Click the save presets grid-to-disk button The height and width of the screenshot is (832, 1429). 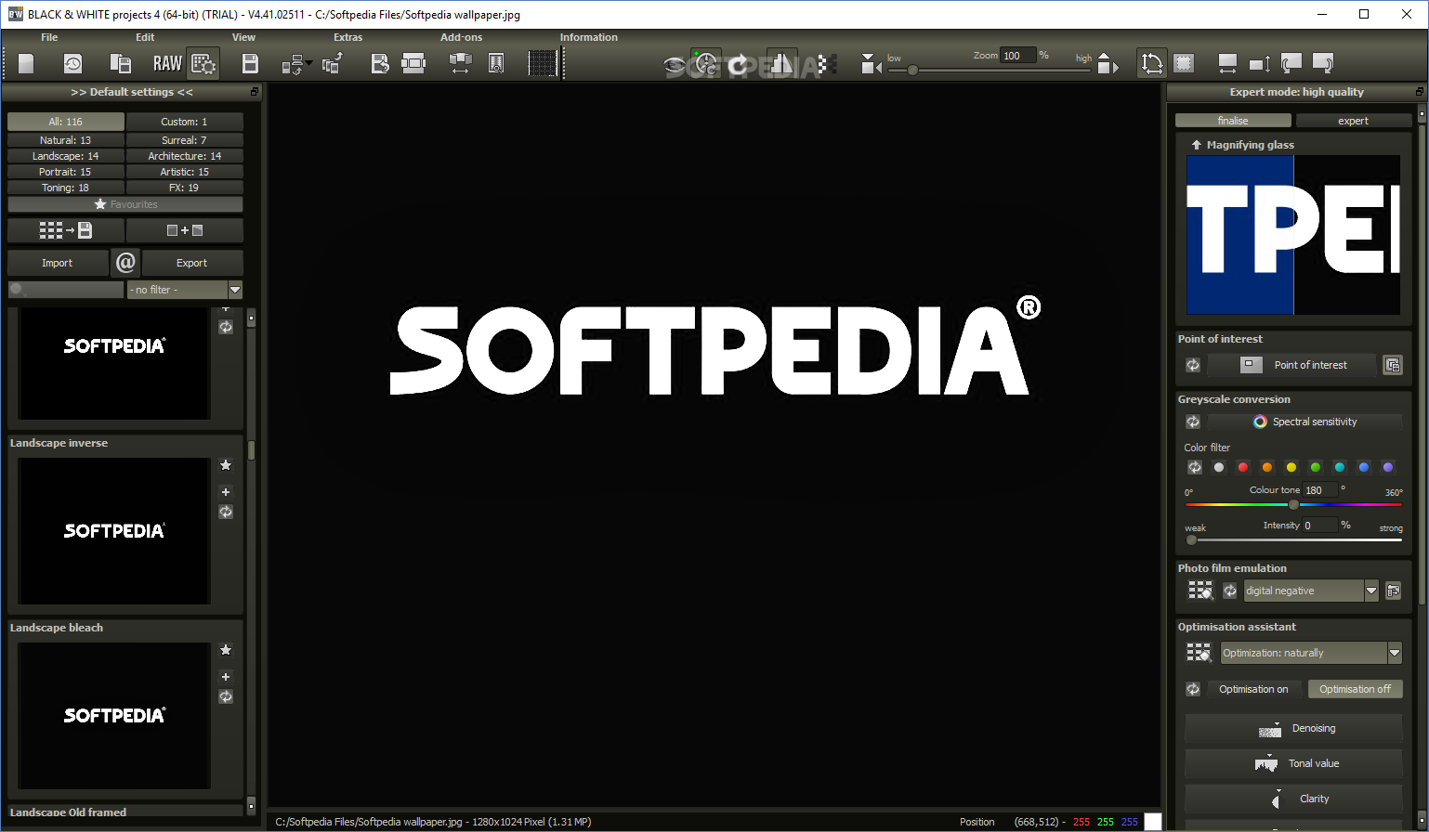point(65,230)
